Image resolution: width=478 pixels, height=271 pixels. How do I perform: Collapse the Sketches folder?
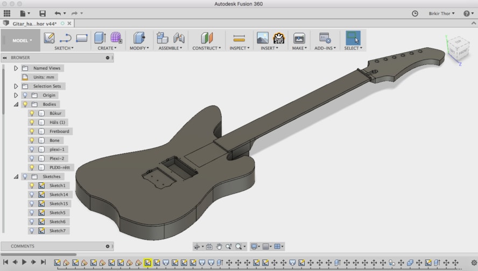click(x=16, y=176)
